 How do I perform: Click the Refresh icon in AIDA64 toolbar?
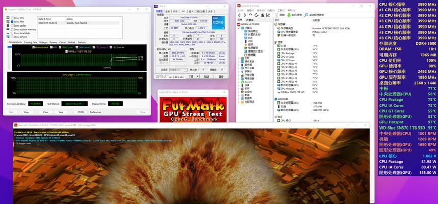pos(256,15)
